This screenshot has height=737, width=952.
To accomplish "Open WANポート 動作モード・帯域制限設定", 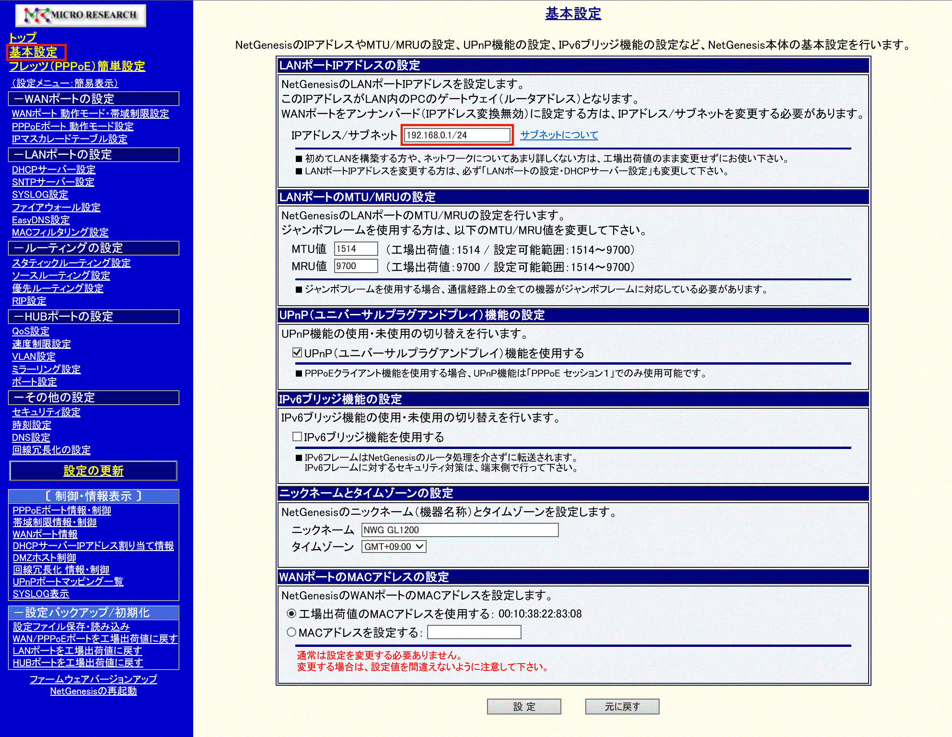I will [90, 114].
